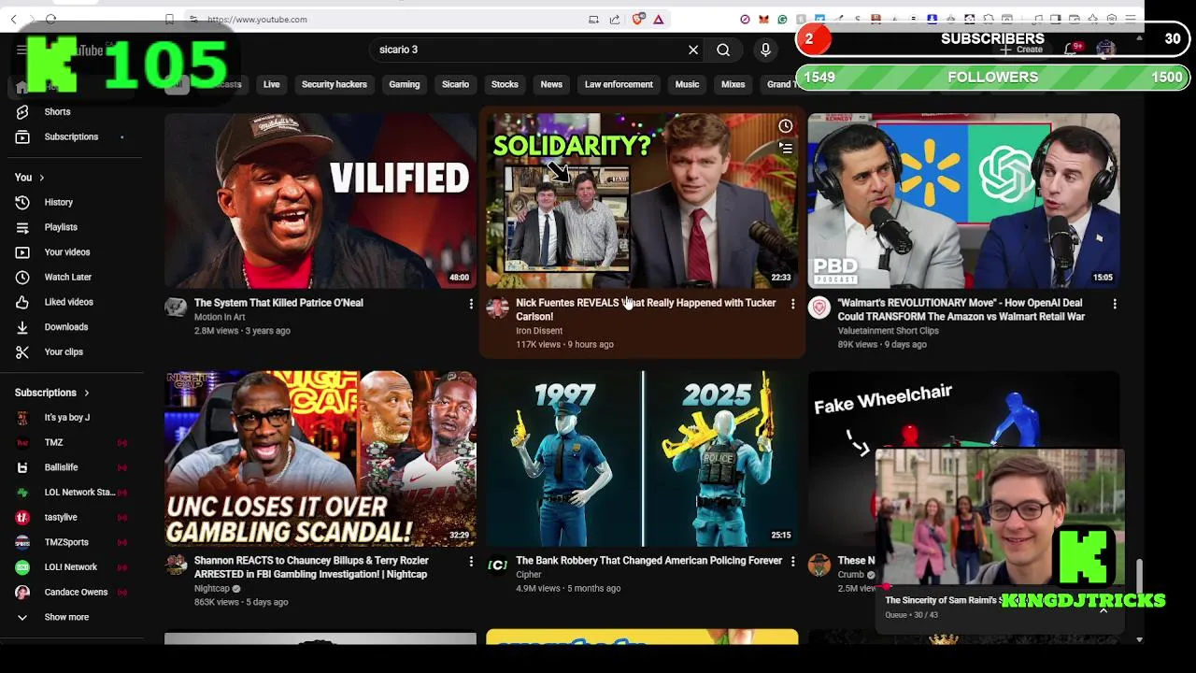Select the Law enforcement filter chip
Image resolution: width=1196 pixels, height=673 pixels.
(x=619, y=84)
